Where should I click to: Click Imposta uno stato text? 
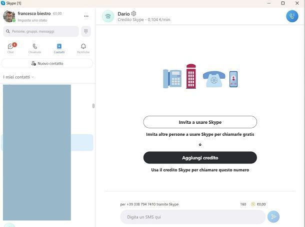32,20
